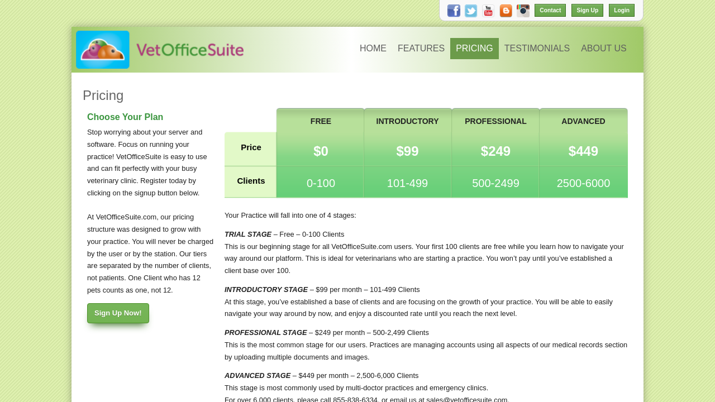Open the Testimonials menu item
The width and height of the screenshot is (715, 402).
click(x=537, y=49)
